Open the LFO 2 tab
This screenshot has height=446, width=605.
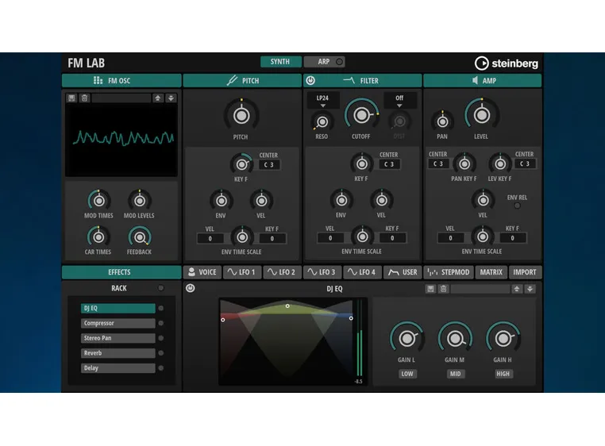tap(282, 272)
